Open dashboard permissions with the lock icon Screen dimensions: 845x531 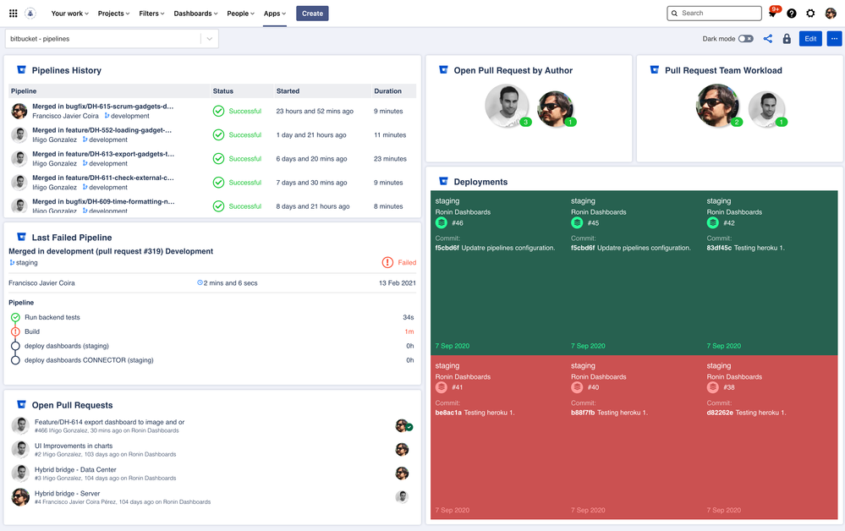coord(786,38)
